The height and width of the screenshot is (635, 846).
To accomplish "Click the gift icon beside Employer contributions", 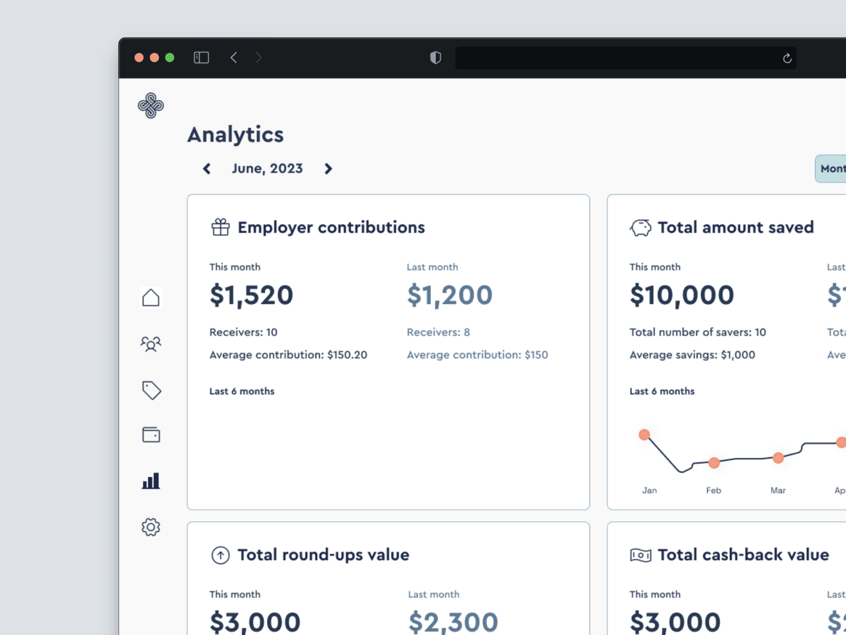I will click(220, 228).
